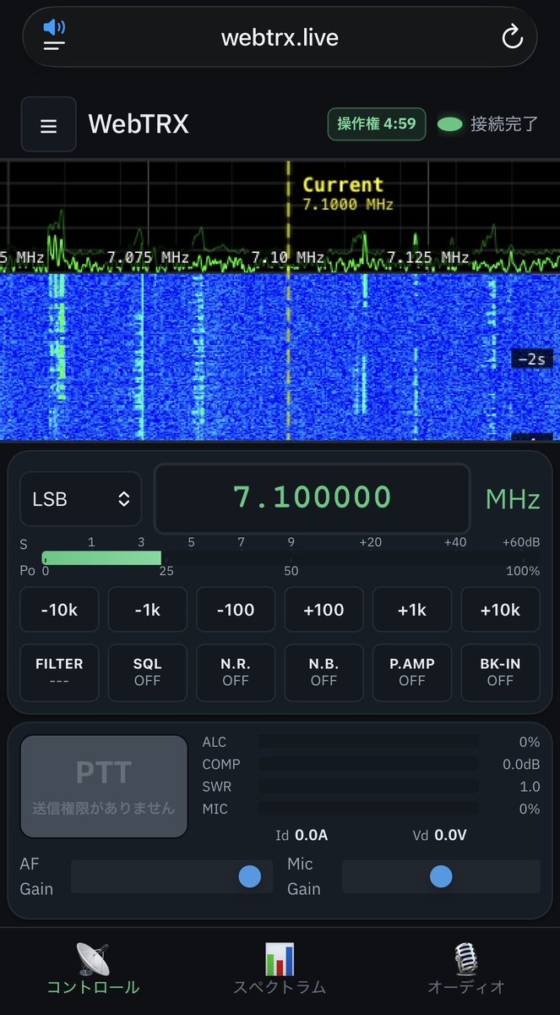Click the MIC meter bar
The image size is (560, 1015).
tap(368, 809)
